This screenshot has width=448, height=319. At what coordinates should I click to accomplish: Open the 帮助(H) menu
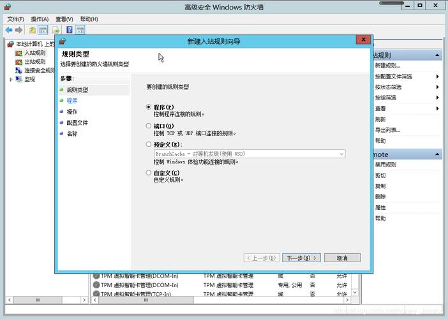click(89, 19)
